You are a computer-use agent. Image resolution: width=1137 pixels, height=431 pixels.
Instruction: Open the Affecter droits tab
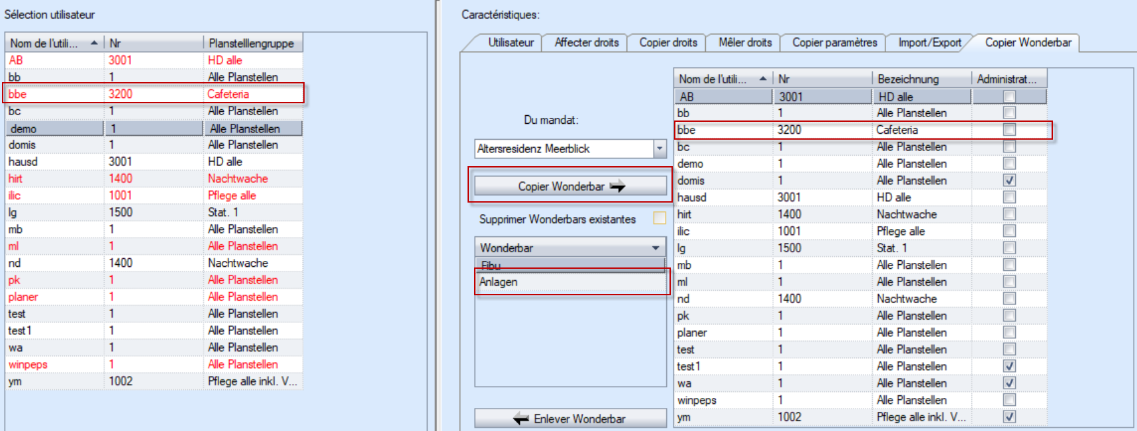click(586, 42)
